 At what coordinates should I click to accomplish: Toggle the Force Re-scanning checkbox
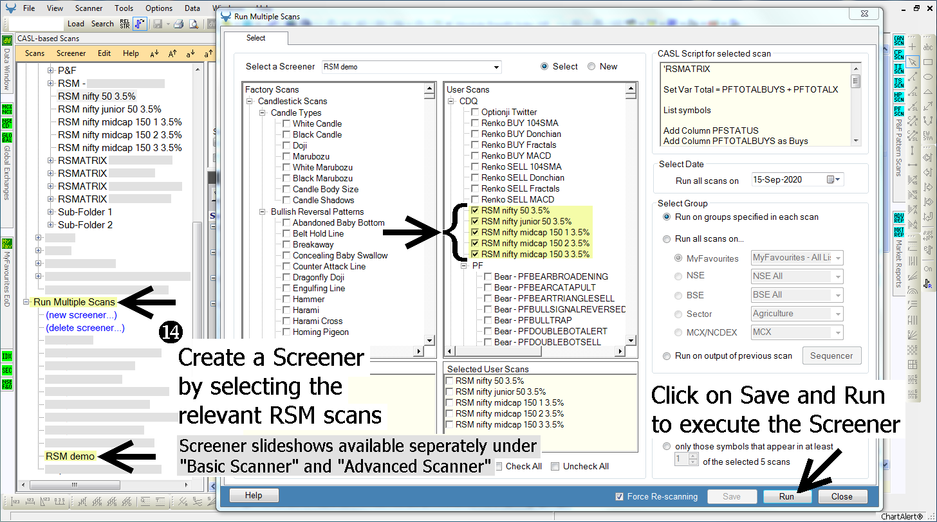click(619, 496)
